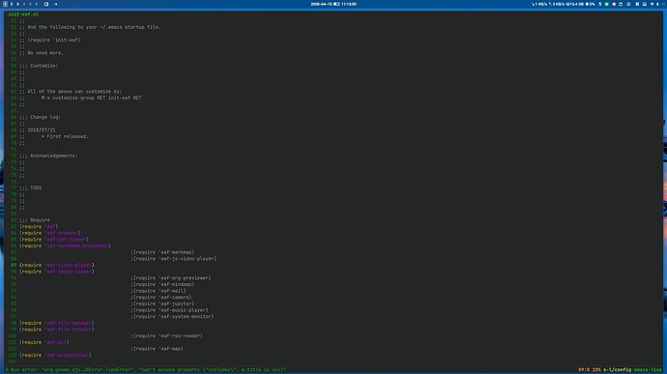Click the tray icon left of the screenshot-style icon
This screenshot has width=667, height=374.
click(x=637, y=4)
